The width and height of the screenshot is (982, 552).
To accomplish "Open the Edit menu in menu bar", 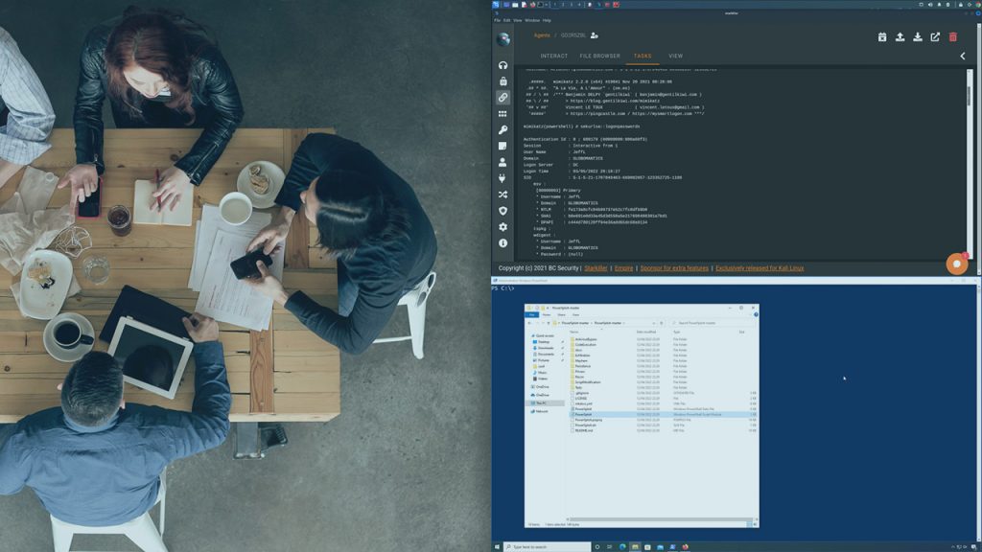I will coord(506,20).
